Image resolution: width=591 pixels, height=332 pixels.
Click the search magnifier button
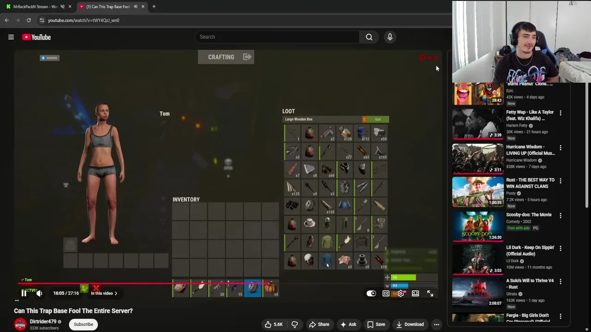pyautogui.click(x=369, y=37)
